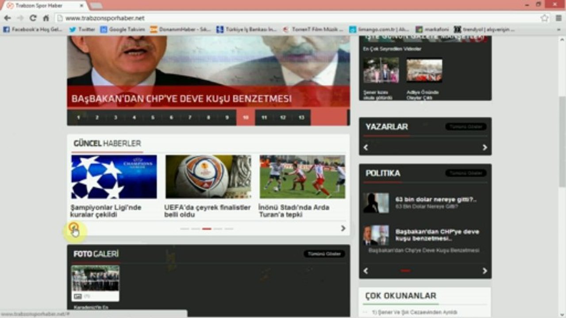Bookmark page with the star icon
Screen dimensions: 566x318
click(x=544, y=18)
